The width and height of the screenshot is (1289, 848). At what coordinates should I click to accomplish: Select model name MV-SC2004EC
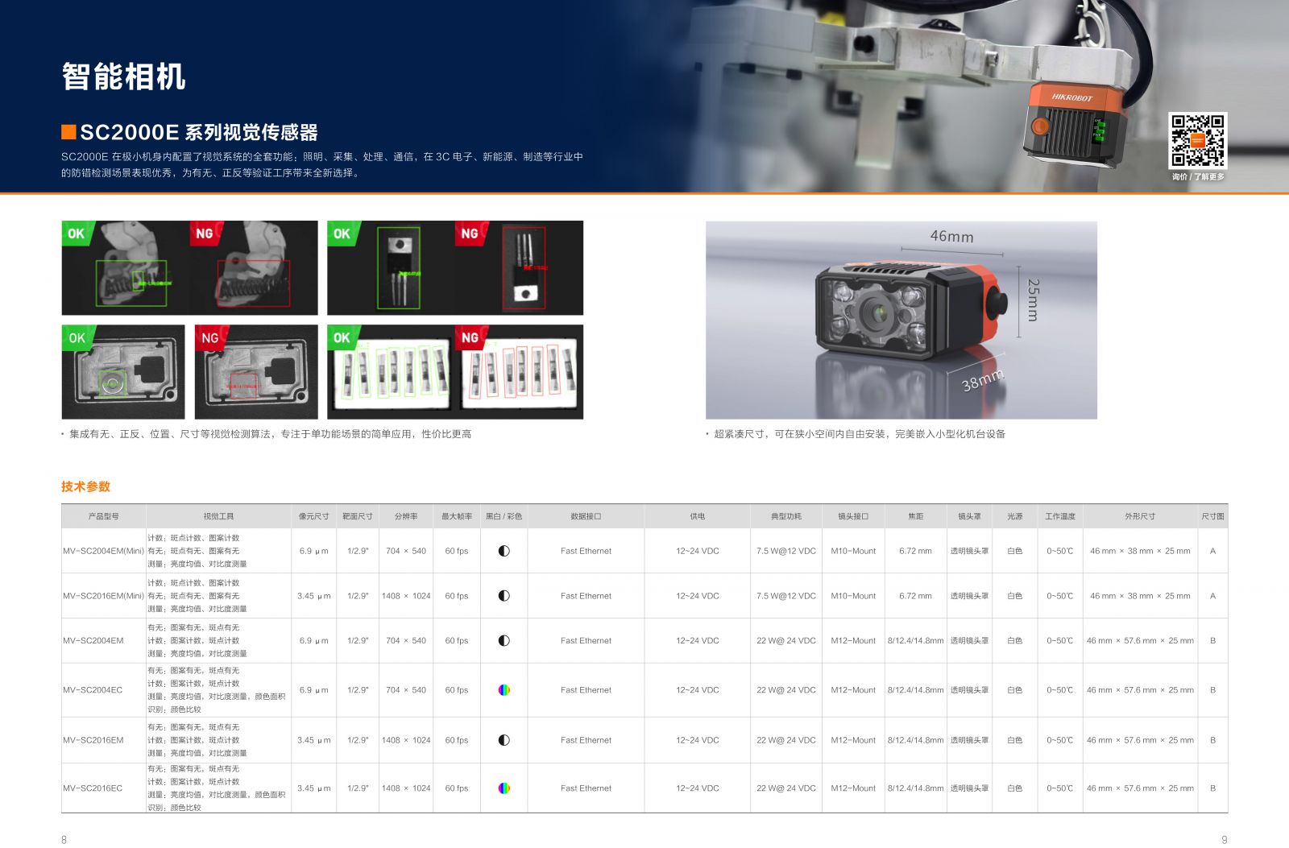tap(93, 690)
